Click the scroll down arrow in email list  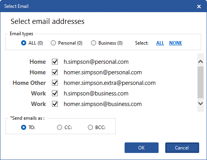pos(200,103)
